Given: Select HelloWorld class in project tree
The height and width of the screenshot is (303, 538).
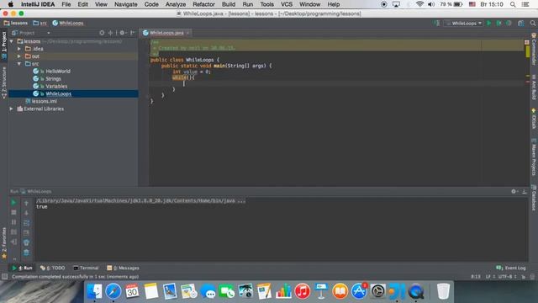Looking at the screenshot, I should (x=58, y=71).
